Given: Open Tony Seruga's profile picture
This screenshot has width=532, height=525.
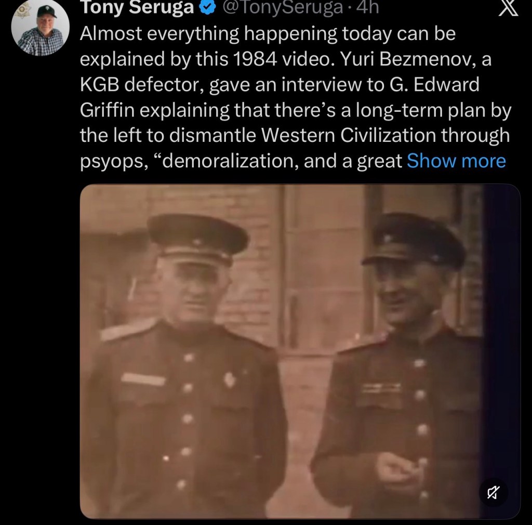Looking at the screenshot, I should tap(41, 27).
